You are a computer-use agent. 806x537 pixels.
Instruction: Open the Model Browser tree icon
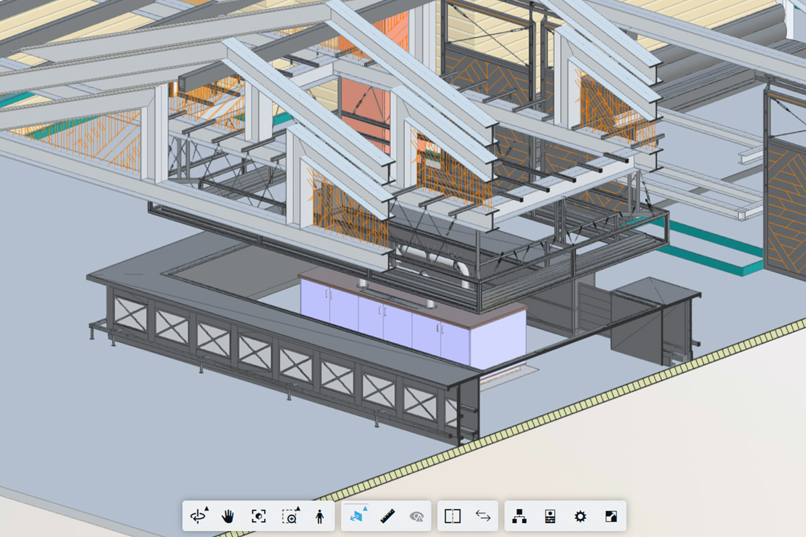tap(519, 516)
